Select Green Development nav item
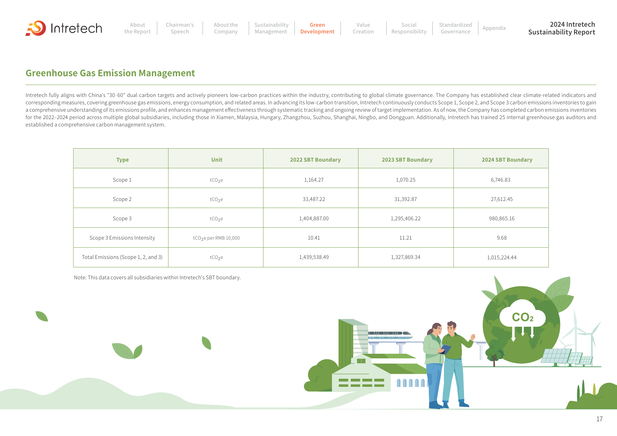Image resolution: width=617 pixels, height=436 pixels. [317, 28]
